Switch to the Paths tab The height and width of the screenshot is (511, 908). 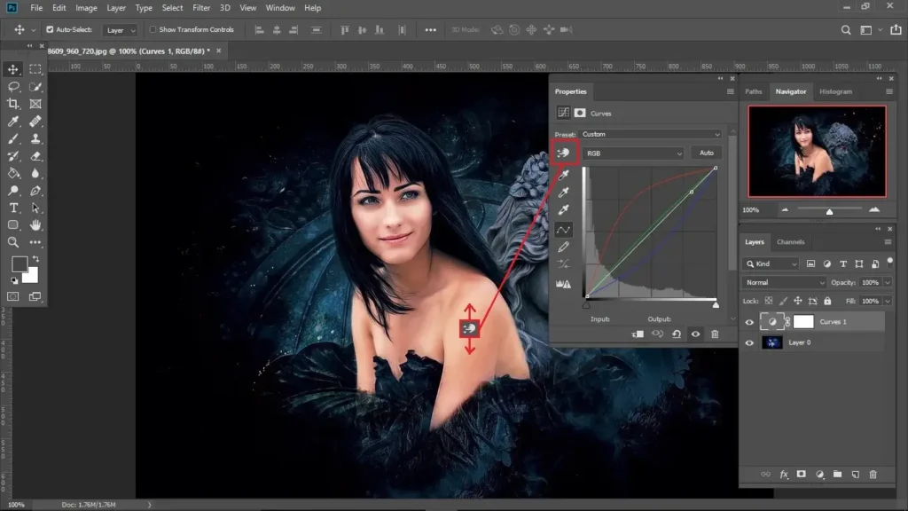click(x=754, y=91)
